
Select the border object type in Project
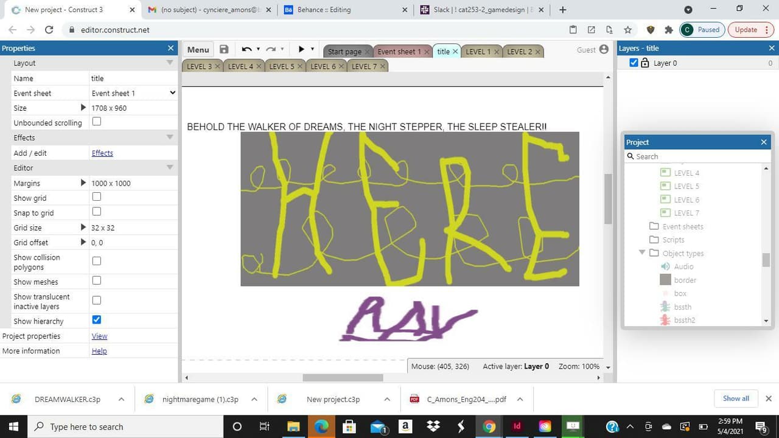pyautogui.click(x=685, y=280)
